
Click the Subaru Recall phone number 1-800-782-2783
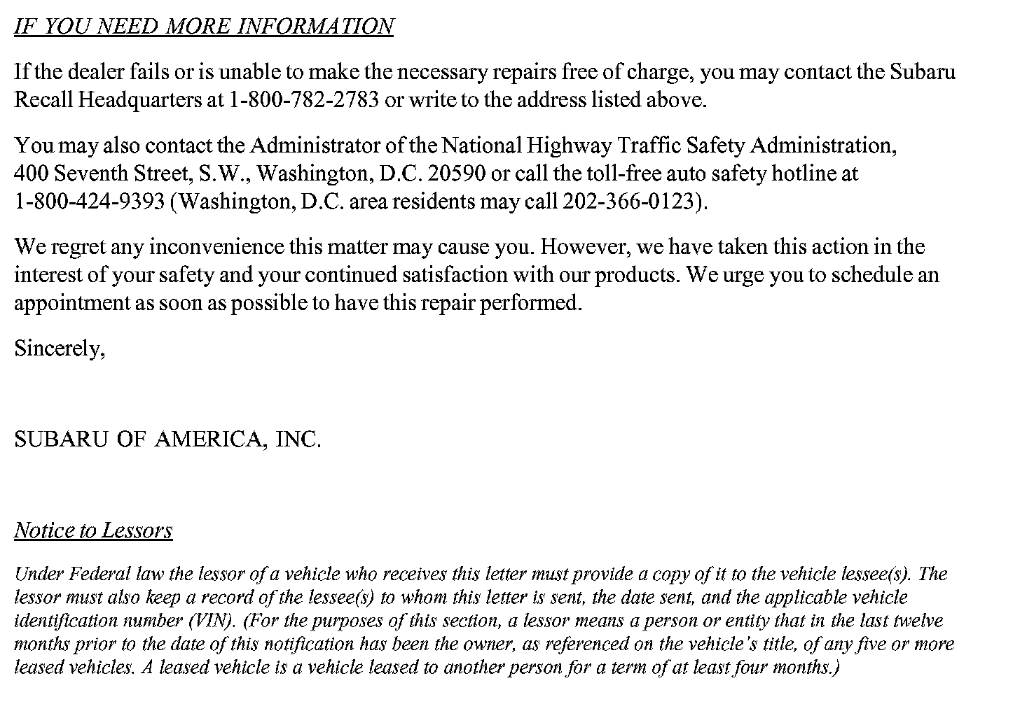tap(304, 100)
